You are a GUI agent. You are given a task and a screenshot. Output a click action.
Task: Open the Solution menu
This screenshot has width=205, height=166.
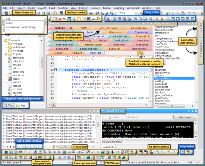63,8
